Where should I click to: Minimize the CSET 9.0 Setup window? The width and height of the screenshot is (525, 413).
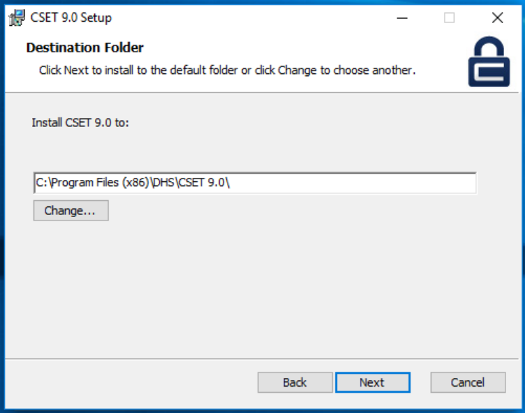pyautogui.click(x=402, y=17)
